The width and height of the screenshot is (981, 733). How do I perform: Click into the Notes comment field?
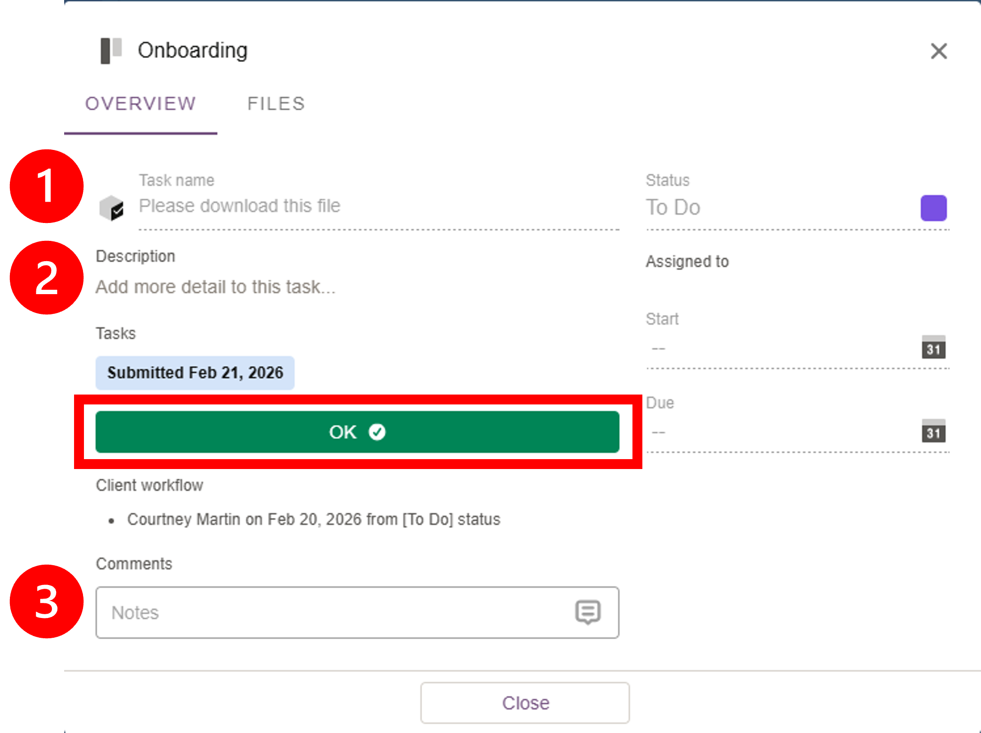point(330,612)
